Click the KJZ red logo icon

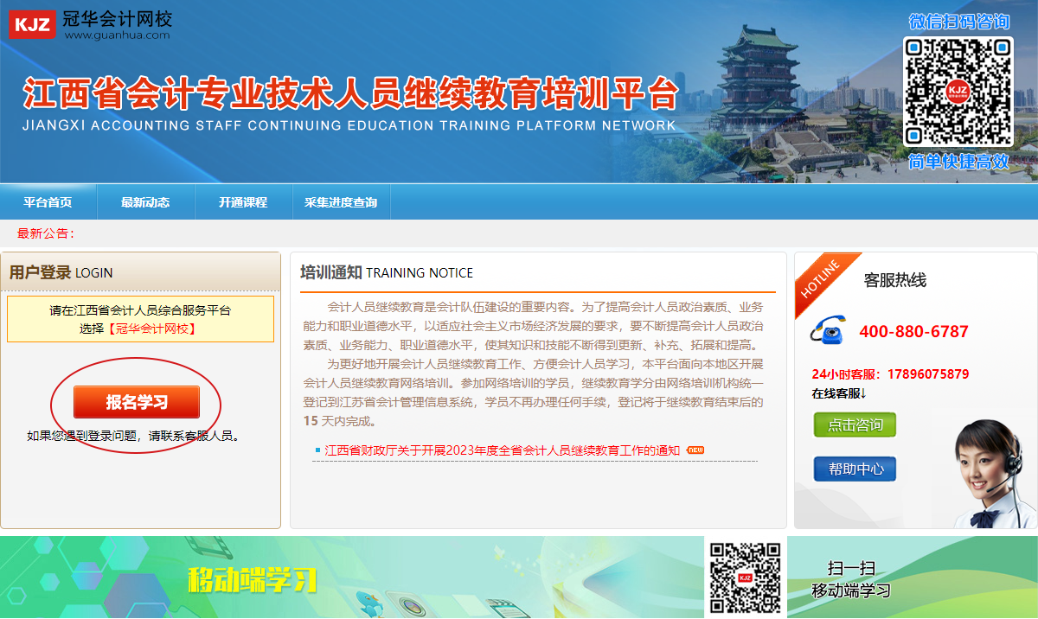click(32, 23)
